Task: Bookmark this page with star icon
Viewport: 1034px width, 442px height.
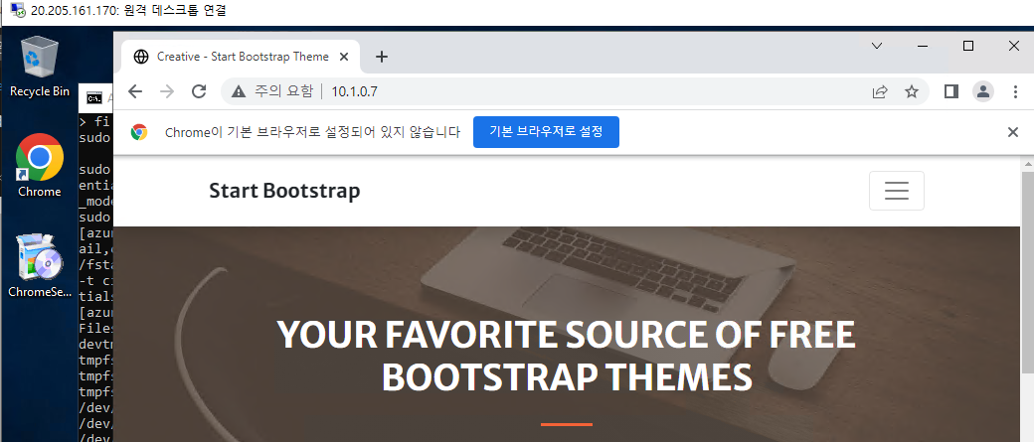Action: 912,91
